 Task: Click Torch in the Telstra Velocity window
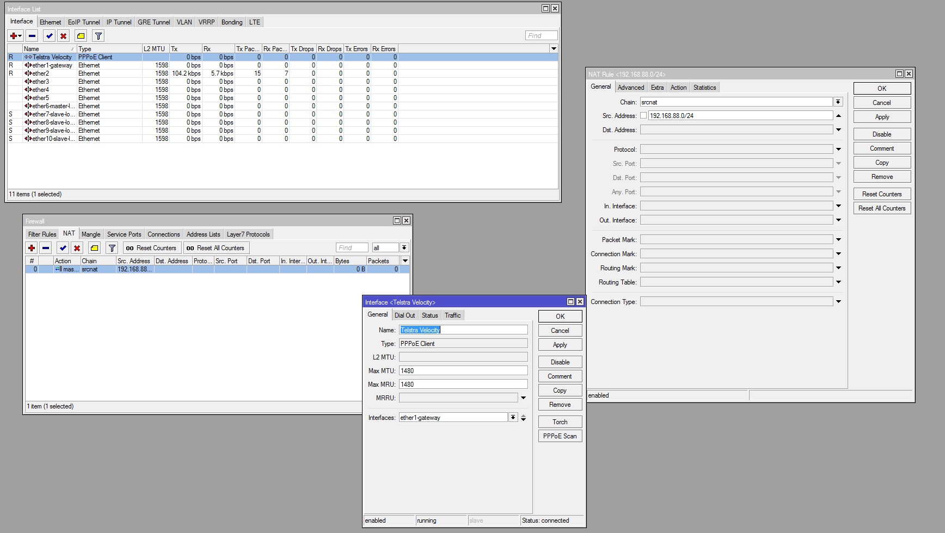coord(560,422)
